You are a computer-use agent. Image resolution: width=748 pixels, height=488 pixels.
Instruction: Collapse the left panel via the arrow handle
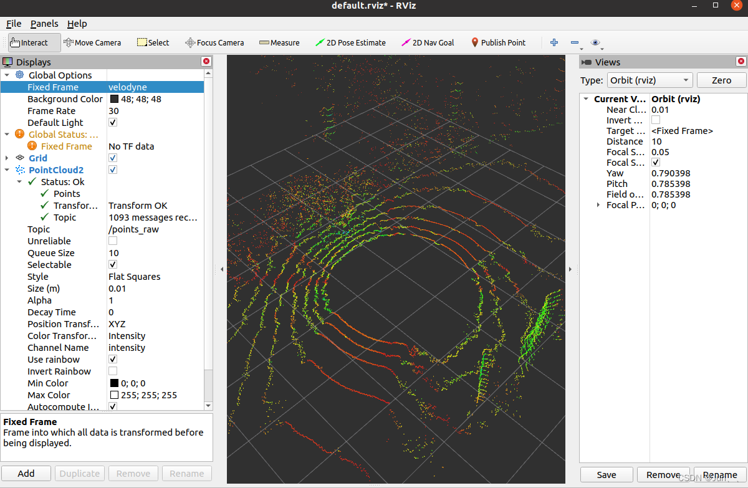[223, 269]
